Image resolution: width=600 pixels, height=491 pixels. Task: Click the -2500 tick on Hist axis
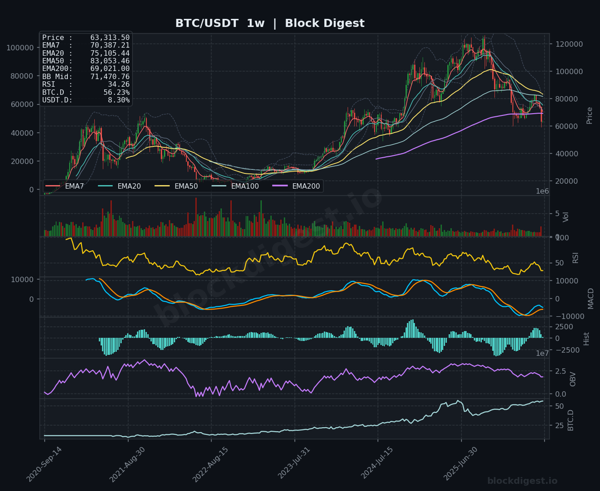(x=566, y=350)
